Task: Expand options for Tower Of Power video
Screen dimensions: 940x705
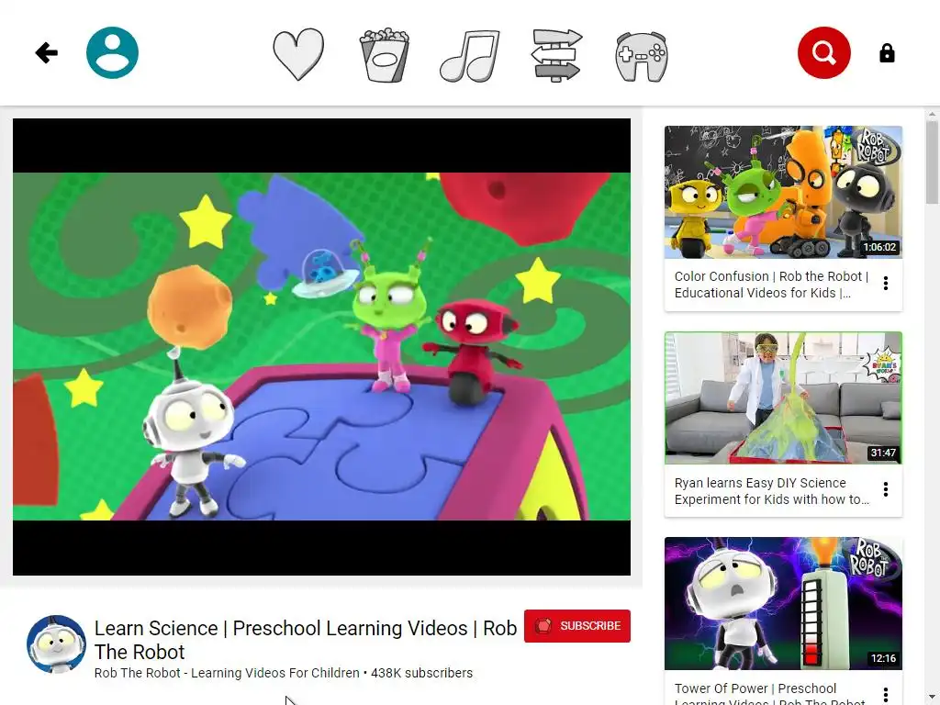Action: click(x=886, y=694)
